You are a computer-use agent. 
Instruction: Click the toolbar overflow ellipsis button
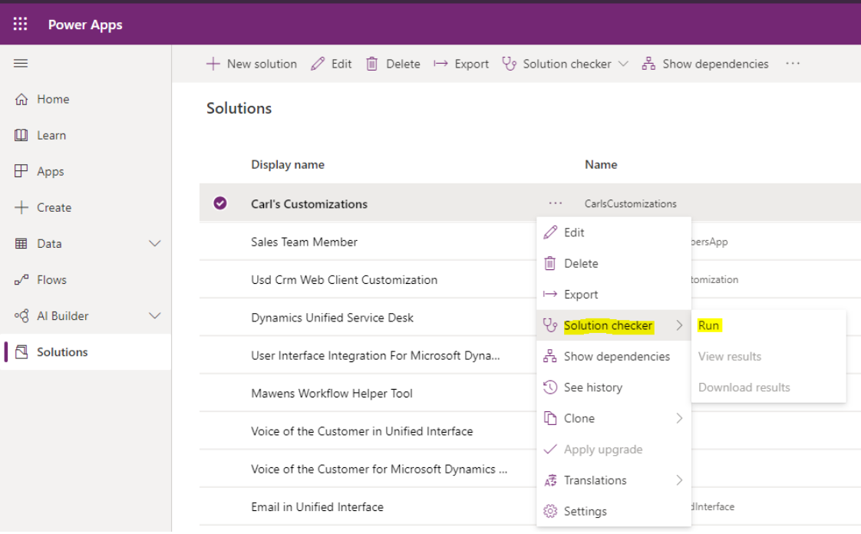pos(793,64)
